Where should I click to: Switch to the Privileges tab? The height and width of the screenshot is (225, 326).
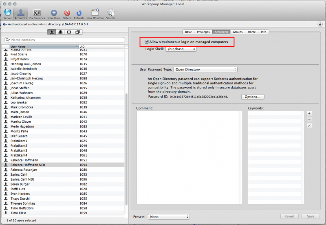pyautogui.click(x=203, y=32)
